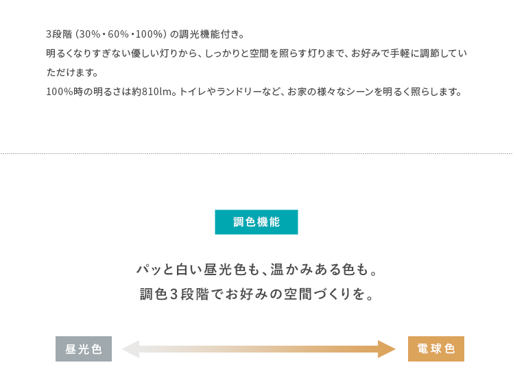Click the heading パッと白い昼光色も、温かみある色も。
Image resolution: width=513 pixels, height=384 pixels.
tap(256, 270)
